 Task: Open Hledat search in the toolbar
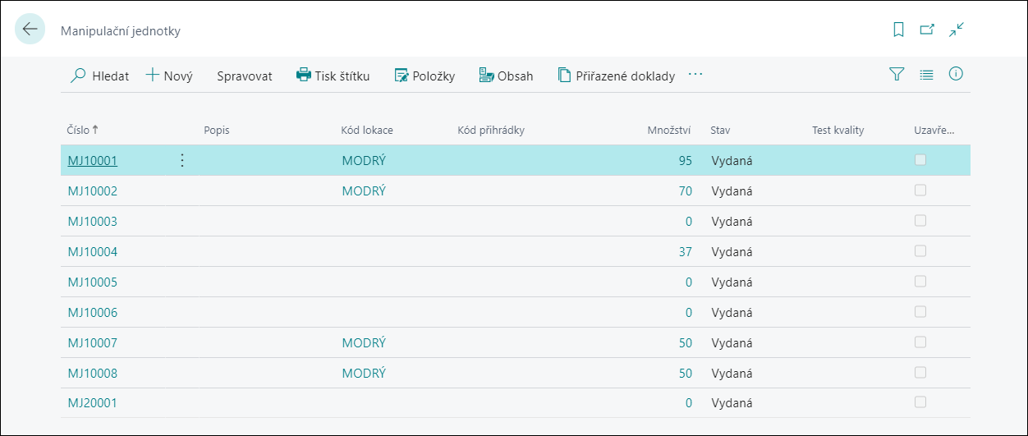point(100,76)
